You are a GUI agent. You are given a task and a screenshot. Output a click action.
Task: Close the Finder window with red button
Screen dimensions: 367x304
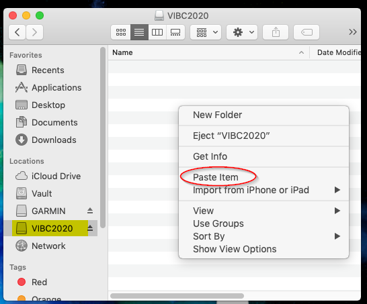(13, 15)
